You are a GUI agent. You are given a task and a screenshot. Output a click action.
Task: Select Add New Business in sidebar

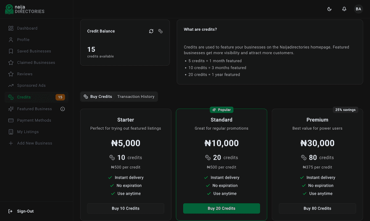pos(35,143)
